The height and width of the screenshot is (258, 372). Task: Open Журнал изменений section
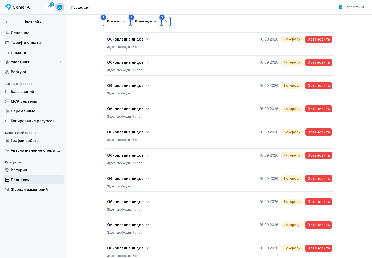pyautogui.click(x=33, y=190)
